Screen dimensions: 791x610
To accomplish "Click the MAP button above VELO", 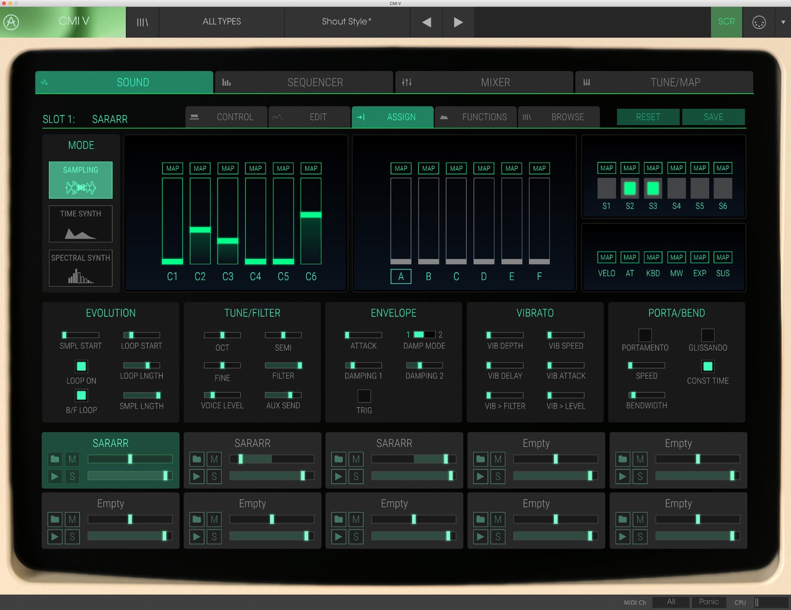I will [x=606, y=257].
